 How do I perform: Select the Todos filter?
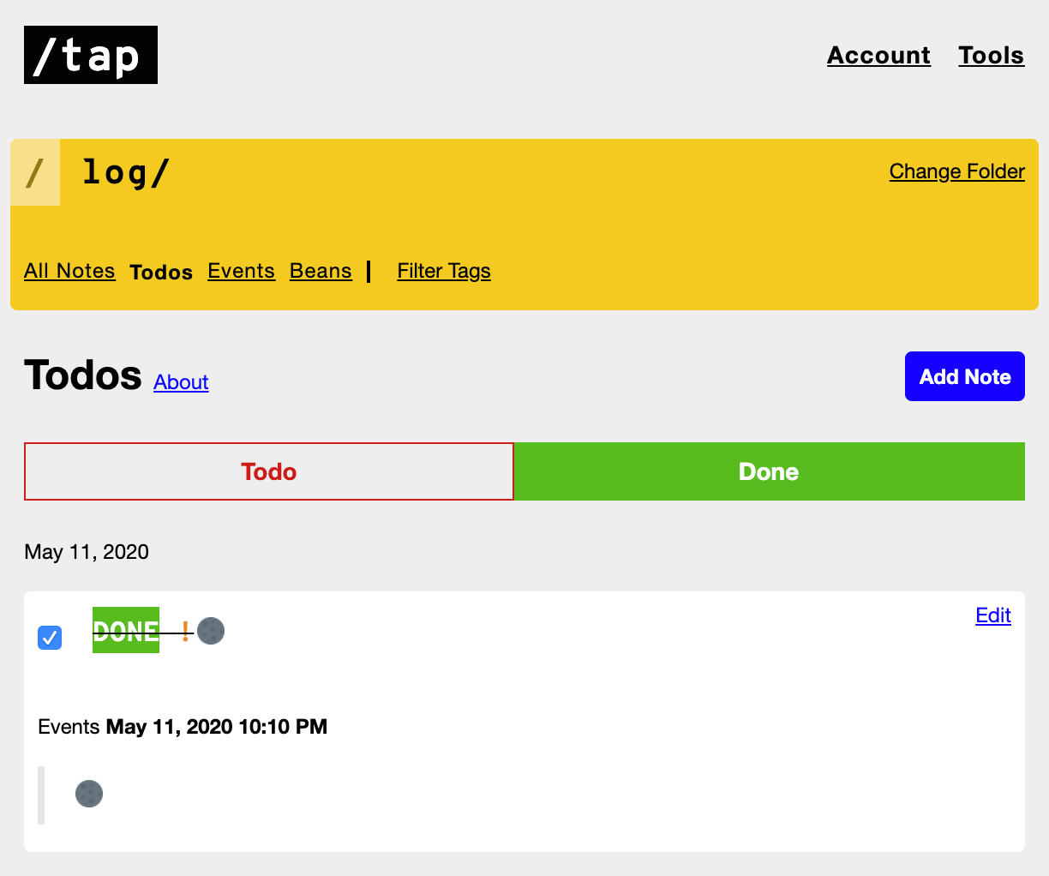161,272
